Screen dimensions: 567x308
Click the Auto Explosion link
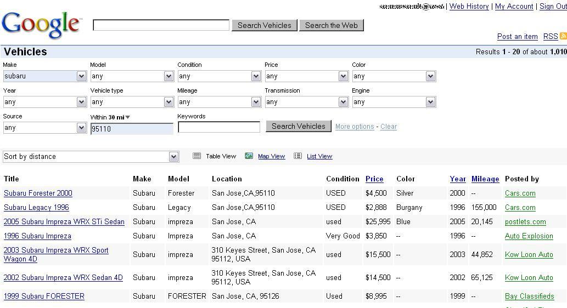point(529,236)
